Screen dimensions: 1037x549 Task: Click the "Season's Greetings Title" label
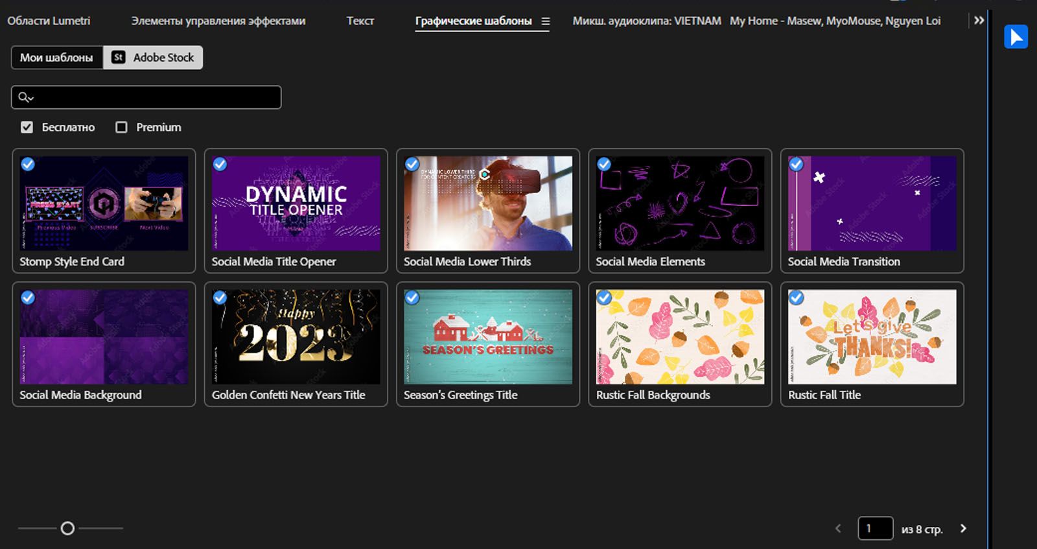[x=460, y=395]
